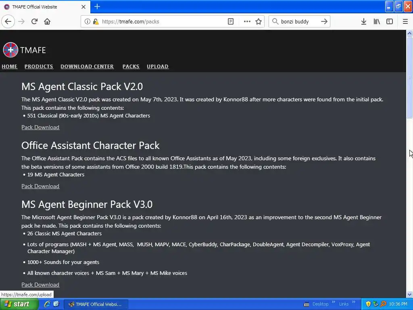Download the Office Assistant Character Pack

[40, 186]
